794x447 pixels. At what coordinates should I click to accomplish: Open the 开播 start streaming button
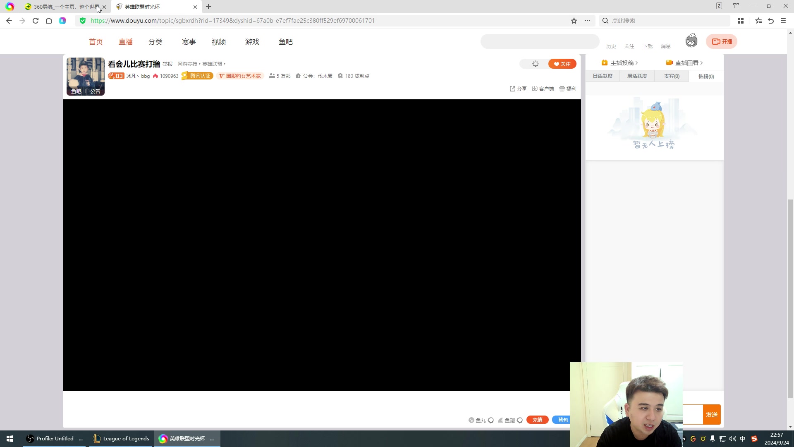(722, 41)
